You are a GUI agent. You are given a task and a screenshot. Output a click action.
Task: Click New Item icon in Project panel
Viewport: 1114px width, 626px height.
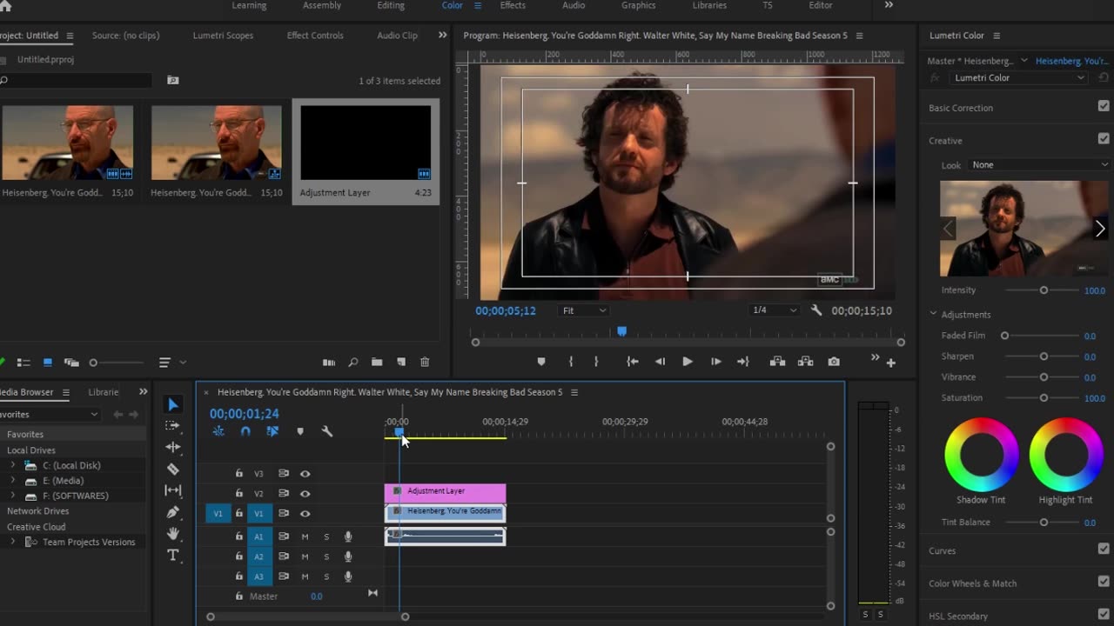click(x=401, y=363)
